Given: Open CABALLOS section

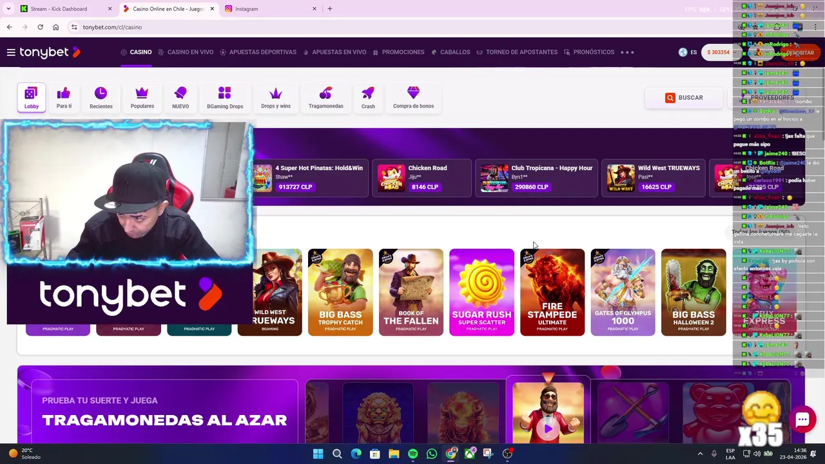Looking at the screenshot, I should [451, 52].
